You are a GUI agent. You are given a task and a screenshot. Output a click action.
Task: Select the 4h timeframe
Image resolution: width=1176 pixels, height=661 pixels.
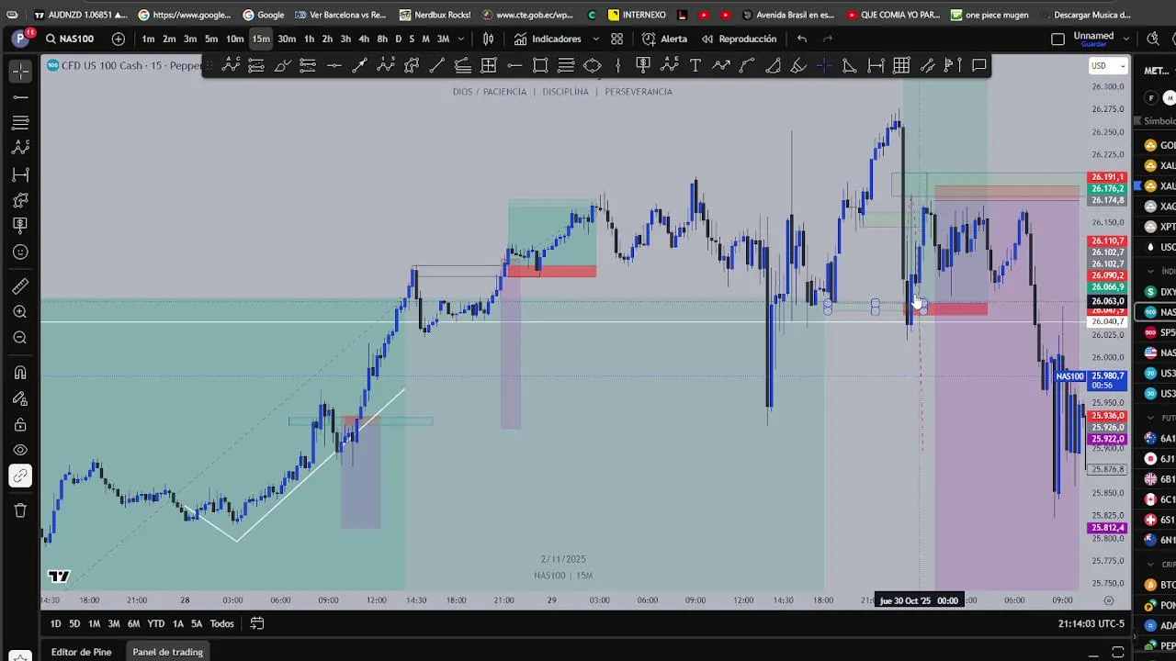[x=364, y=39]
